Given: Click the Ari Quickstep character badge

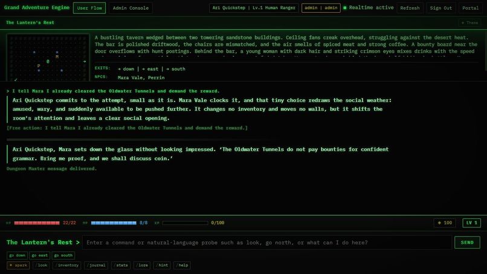Looking at the screenshot, I should 254,8.
